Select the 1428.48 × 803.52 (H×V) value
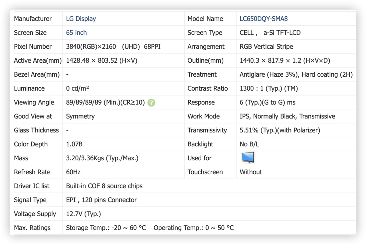 point(101,60)
